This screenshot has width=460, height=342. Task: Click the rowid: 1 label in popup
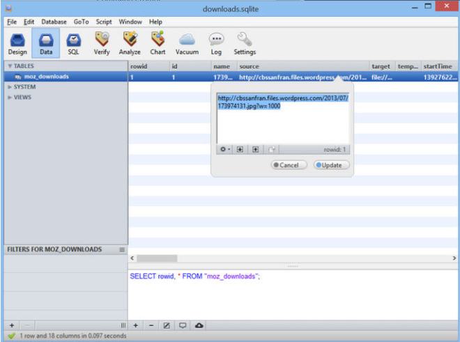[335, 150]
